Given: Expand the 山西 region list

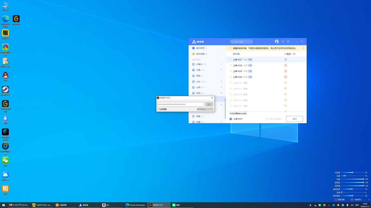Looking at the screenshot, I should tap(221, 87).
